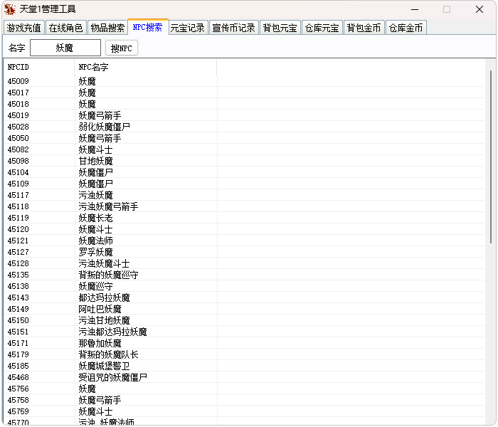The height and width of the screenshot is (427, 498).
Task: Select row 45028 弱化妖魔僵尸
Action: click(x=244, y=127)
